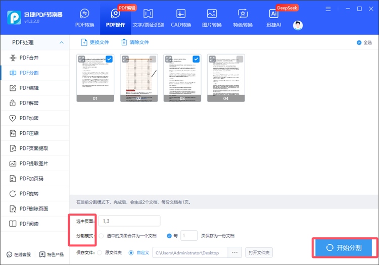Click the PDF阅读 book icon
379x265 pixels.
point(13,224)
